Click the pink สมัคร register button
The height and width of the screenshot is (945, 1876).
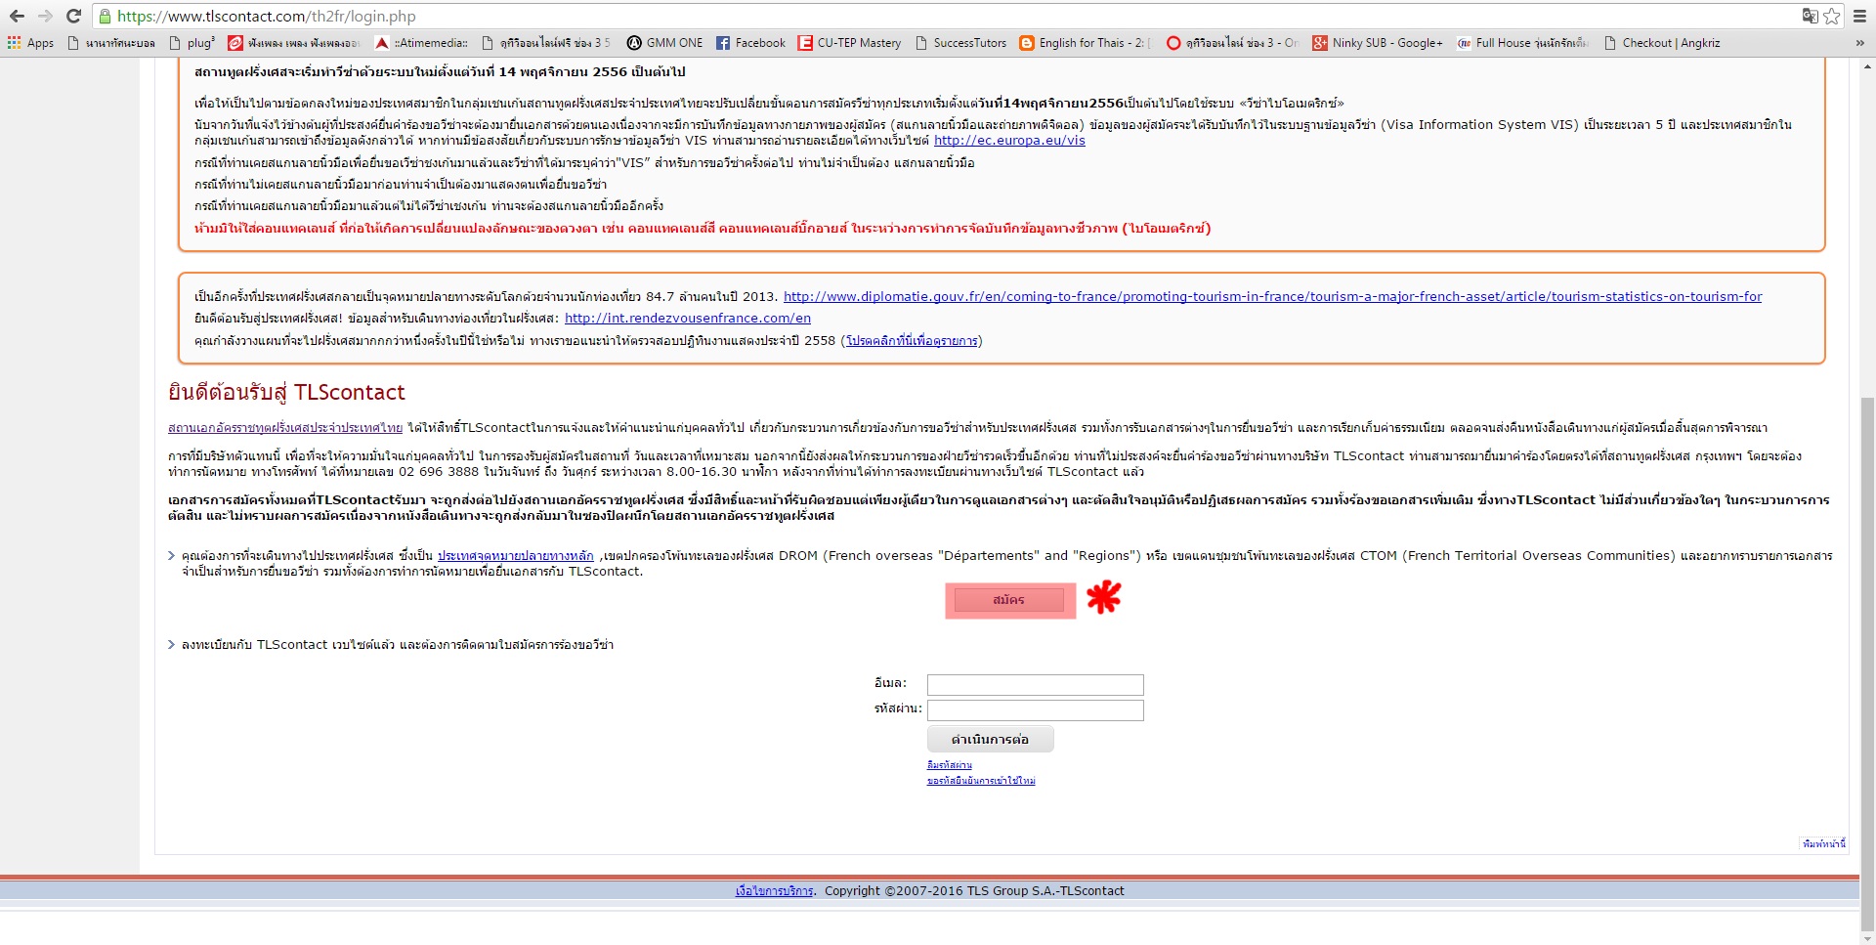click(x=1009, y=600)
